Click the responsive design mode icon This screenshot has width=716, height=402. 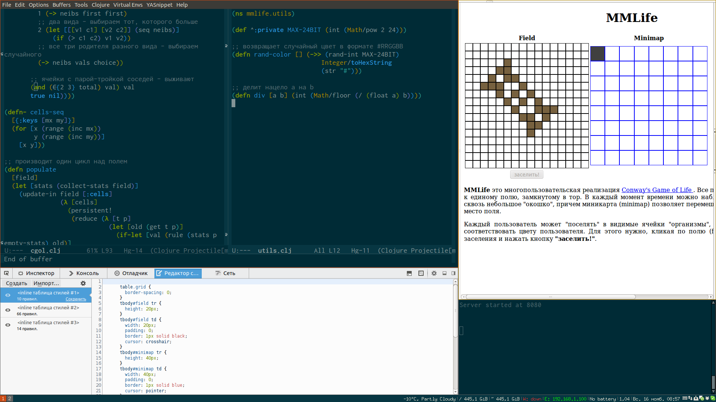click(421, 273)
